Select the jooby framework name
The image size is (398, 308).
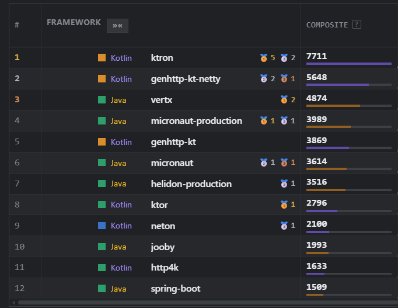[163, 247]
